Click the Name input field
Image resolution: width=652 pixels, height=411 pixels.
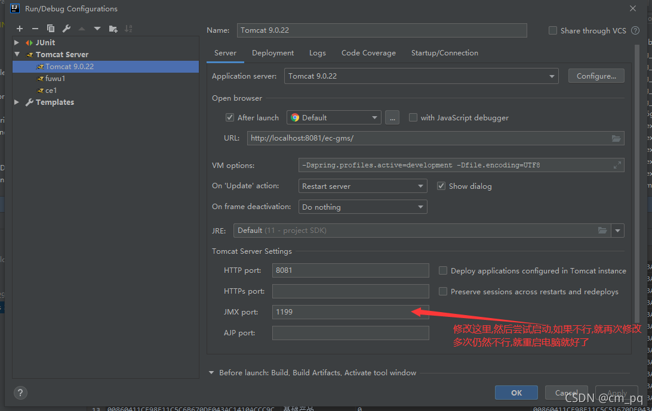point(382,30)
